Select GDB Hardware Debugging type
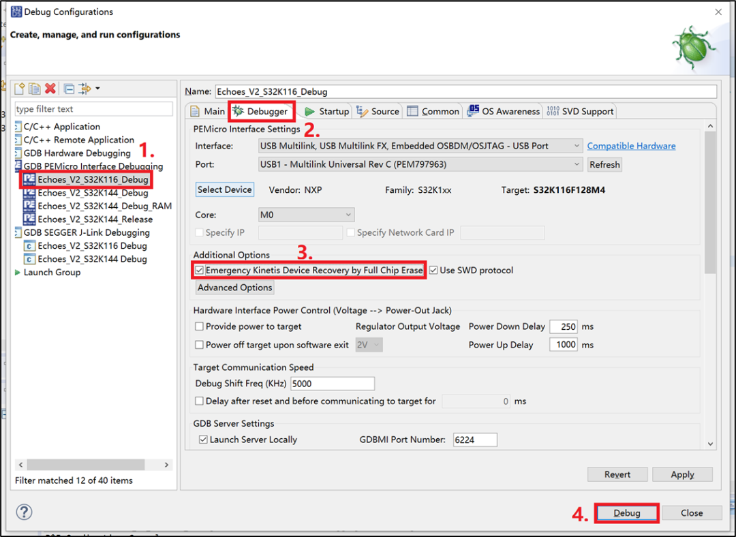736x537 pixels. click(77, 153)
